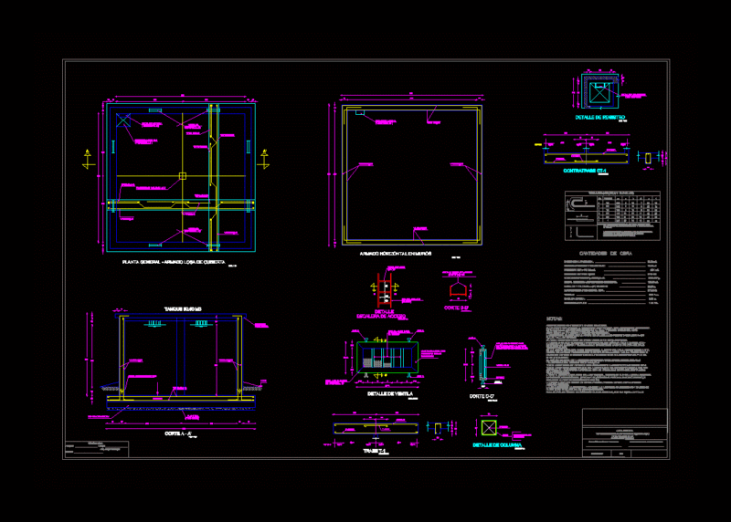731x522 pixels.
Task: Select the red access ladder detail drawing
Action: pyautogui.click(x=385, y=289)
